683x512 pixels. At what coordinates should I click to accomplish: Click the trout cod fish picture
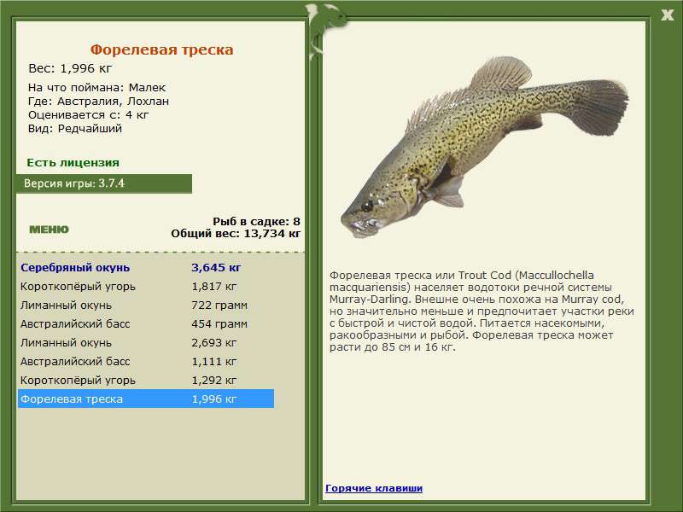(x=484, y=147)
